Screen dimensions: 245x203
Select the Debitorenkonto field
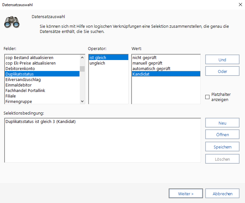[20, 69]
